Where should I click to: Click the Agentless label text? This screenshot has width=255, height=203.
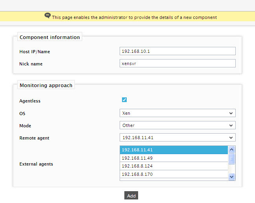pos(30,101)
